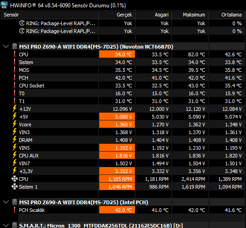246x228 pixels.
Task: Click the highlighted VIN5 value 1.192 V
Action: coord(117,148)
